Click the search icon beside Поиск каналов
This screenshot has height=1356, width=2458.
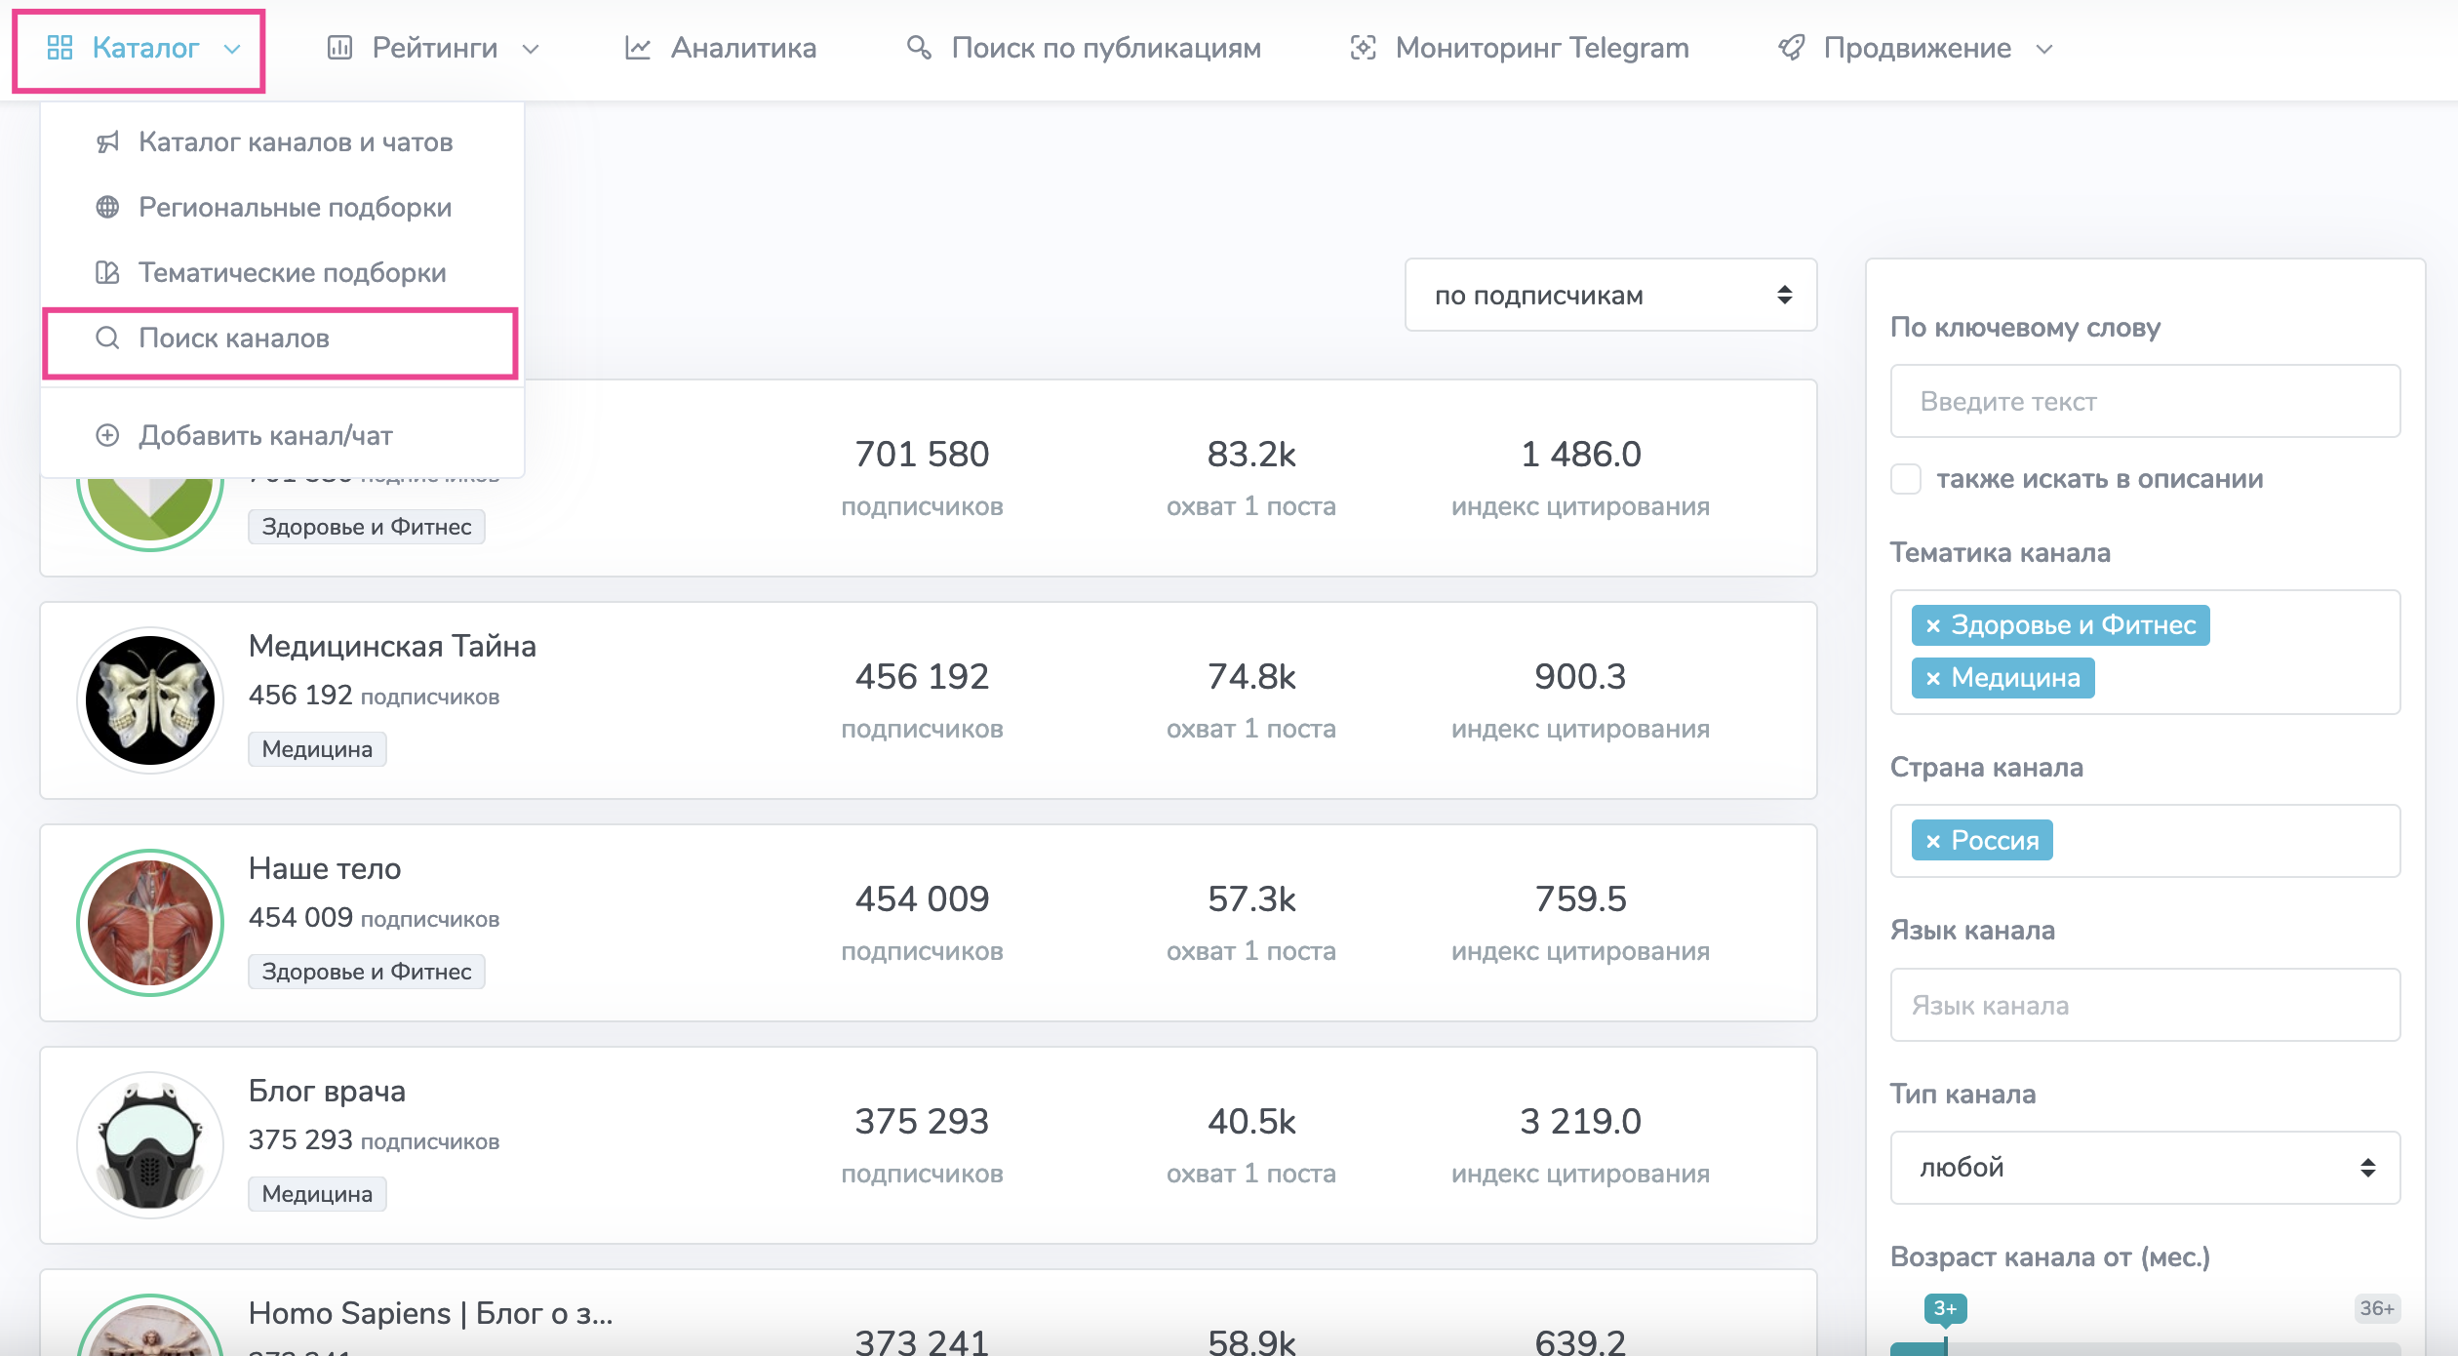pos(107,339)
